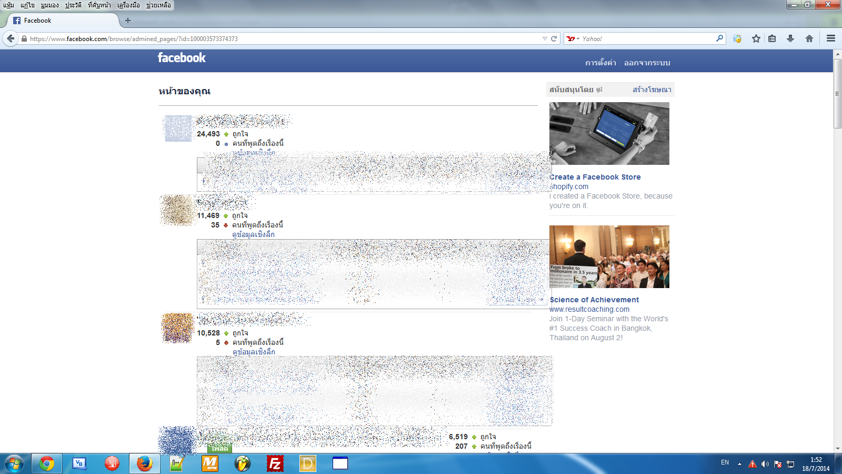The width and height of the screenshot is (842, 474).
Task: Open the แฟ้ม (File) menu
Action: (x=8, y=5)
